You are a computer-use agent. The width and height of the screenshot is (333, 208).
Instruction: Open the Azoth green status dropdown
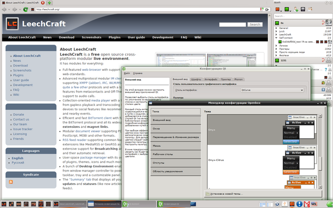coord(287,9)
